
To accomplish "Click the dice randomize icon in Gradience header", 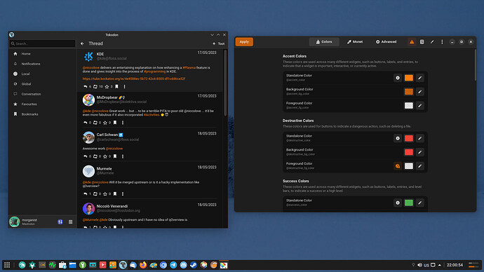I will click(x=422, y=41).
